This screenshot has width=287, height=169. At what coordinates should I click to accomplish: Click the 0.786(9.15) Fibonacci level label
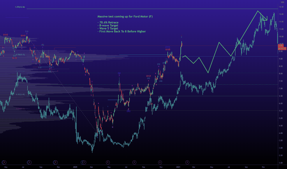(20, 55)
